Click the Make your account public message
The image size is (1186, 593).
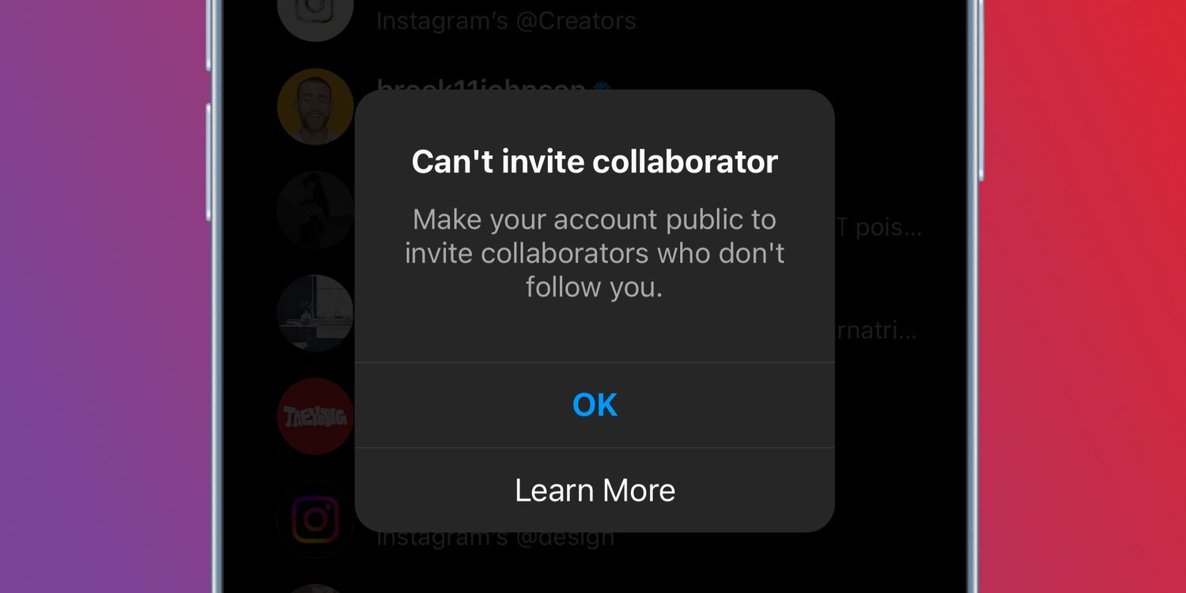click(595, 253)
